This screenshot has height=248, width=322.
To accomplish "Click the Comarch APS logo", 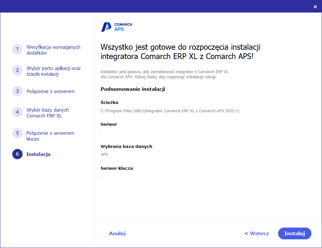I will coord(116,27).
